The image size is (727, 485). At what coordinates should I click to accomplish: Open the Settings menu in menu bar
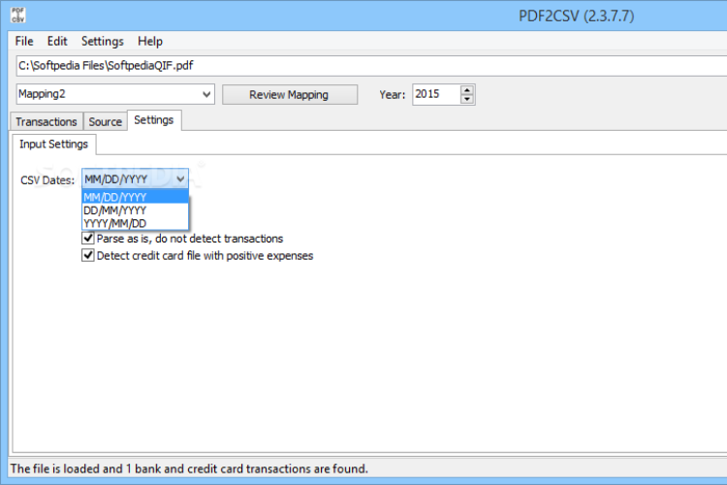(x=103, y=42)
